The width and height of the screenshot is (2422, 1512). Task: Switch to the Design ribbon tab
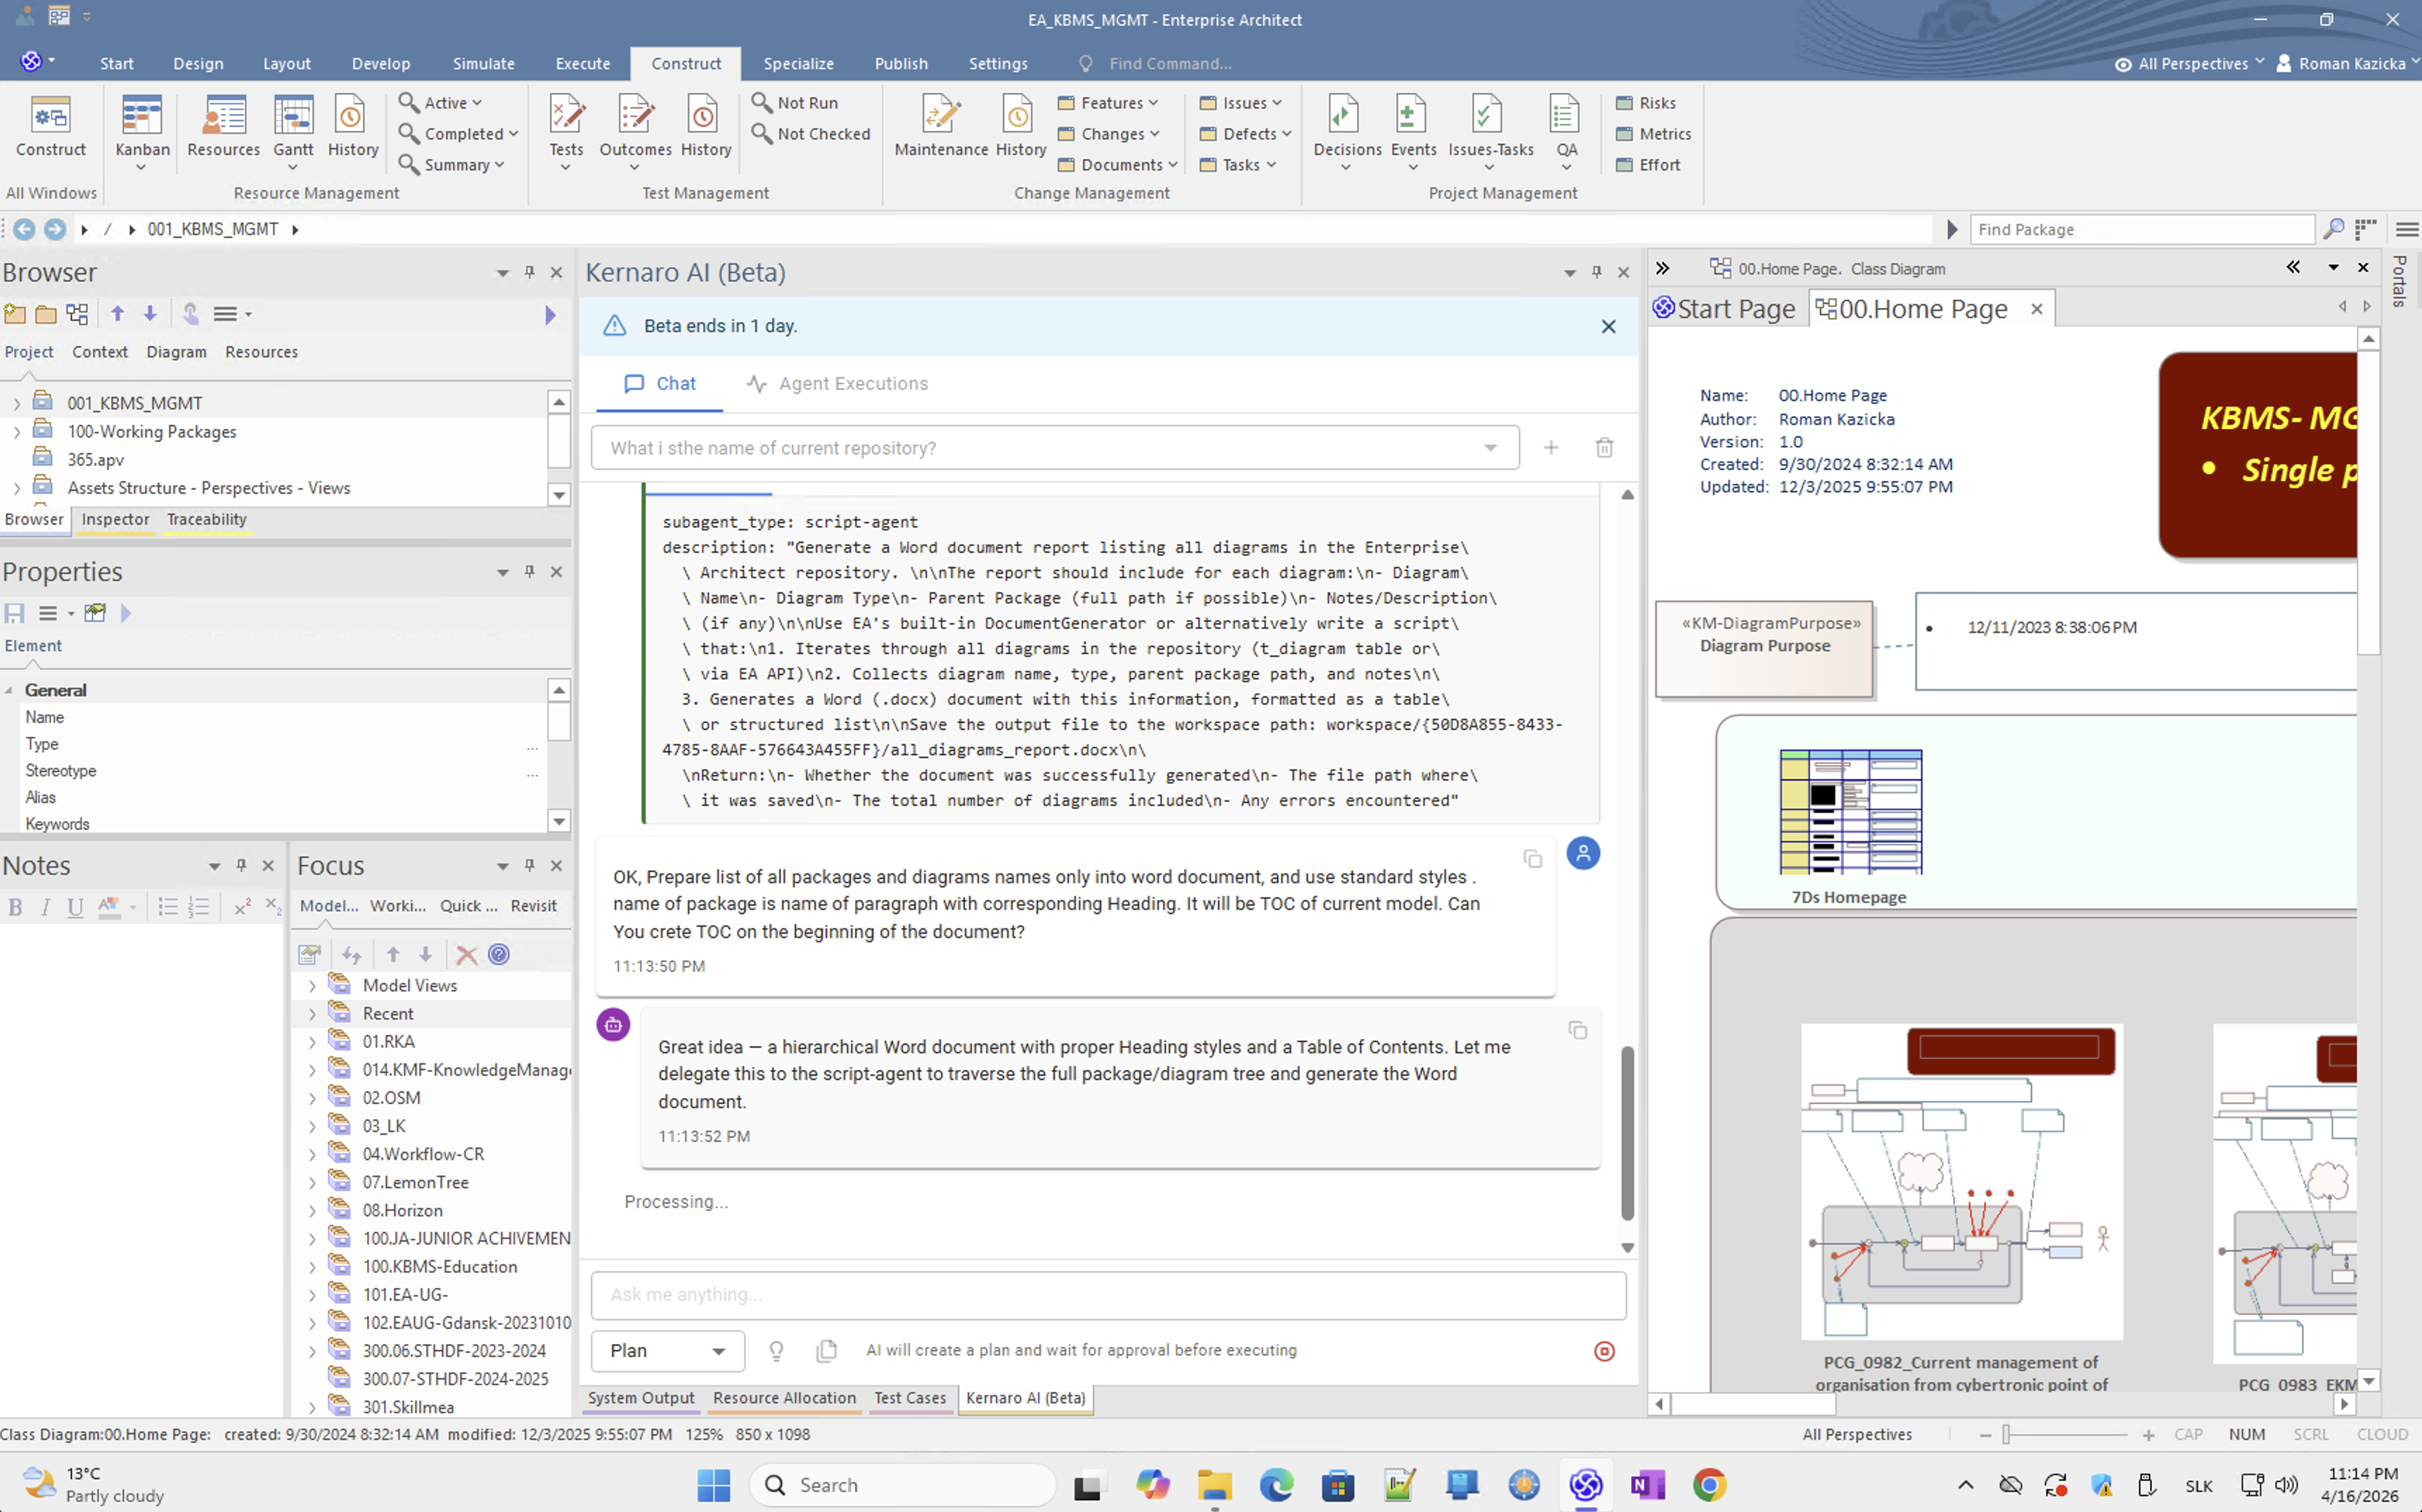[198, 63]
